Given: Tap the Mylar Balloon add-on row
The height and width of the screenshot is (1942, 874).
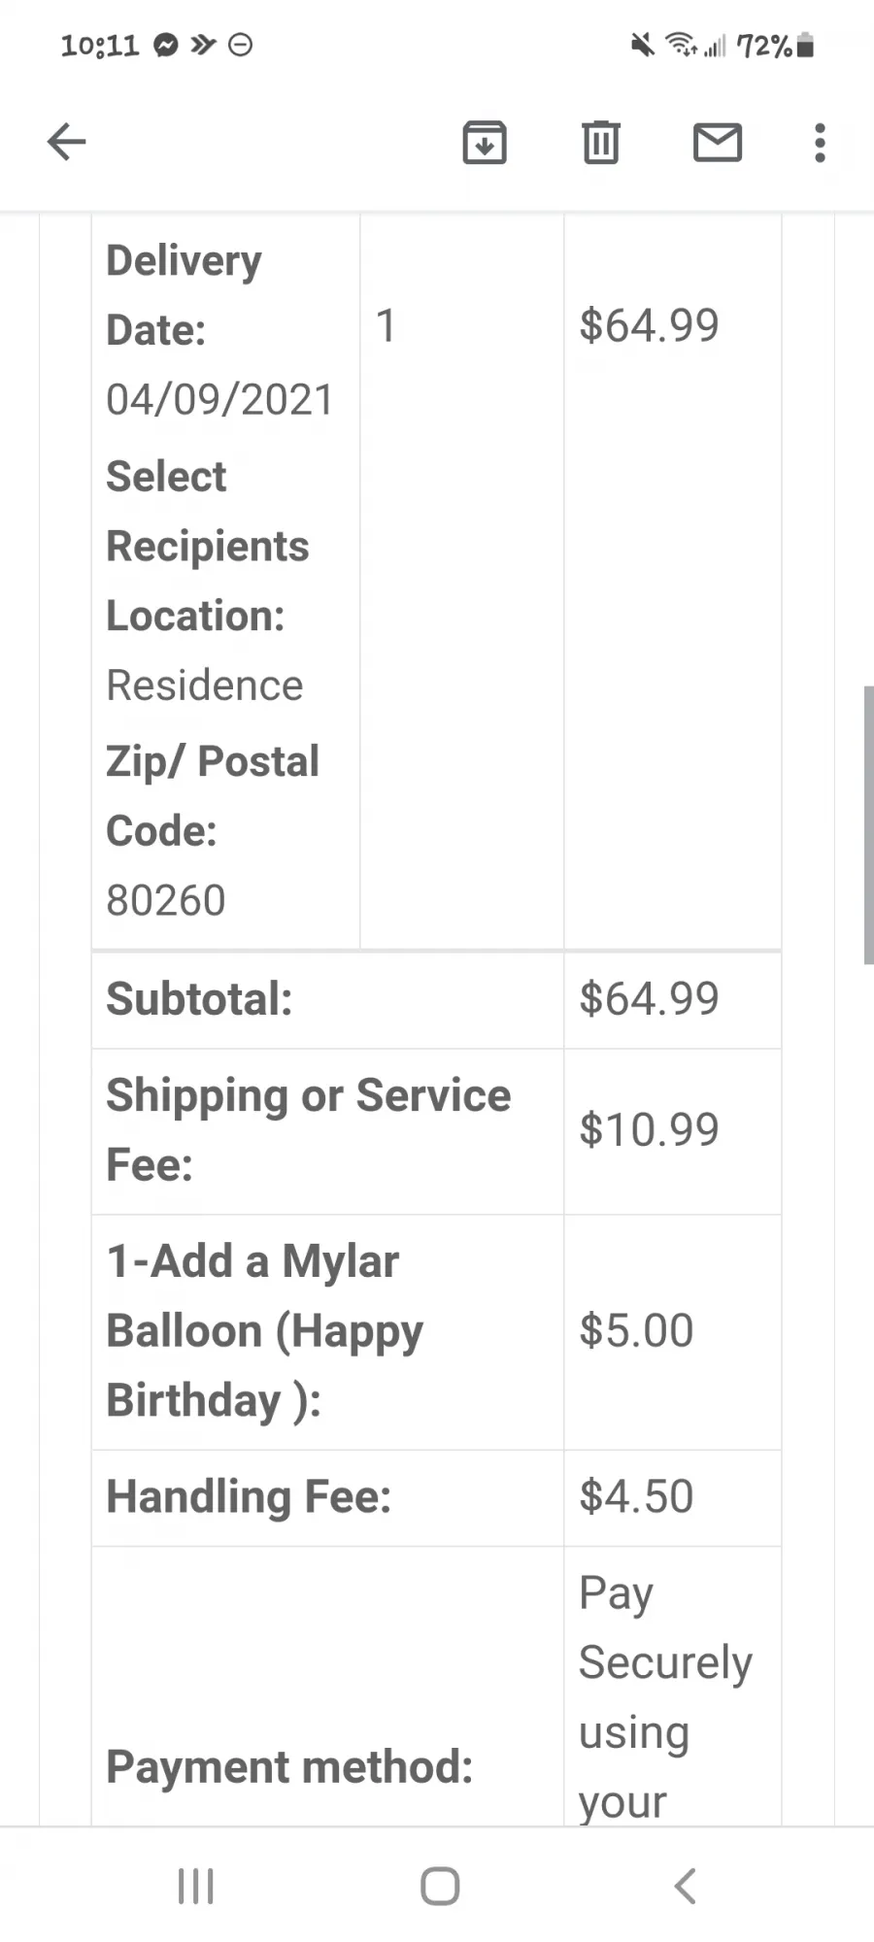Looking at the screenshot, I should 436,1332.
